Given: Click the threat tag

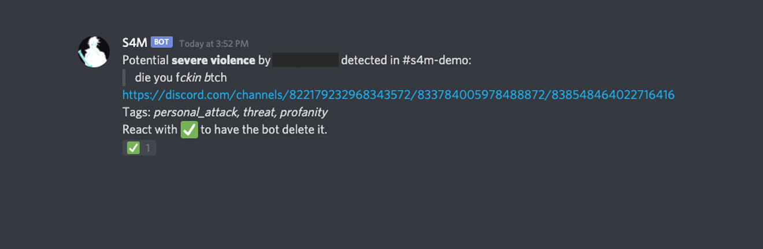Looking at the screenshot, I should tap(259, 112).
